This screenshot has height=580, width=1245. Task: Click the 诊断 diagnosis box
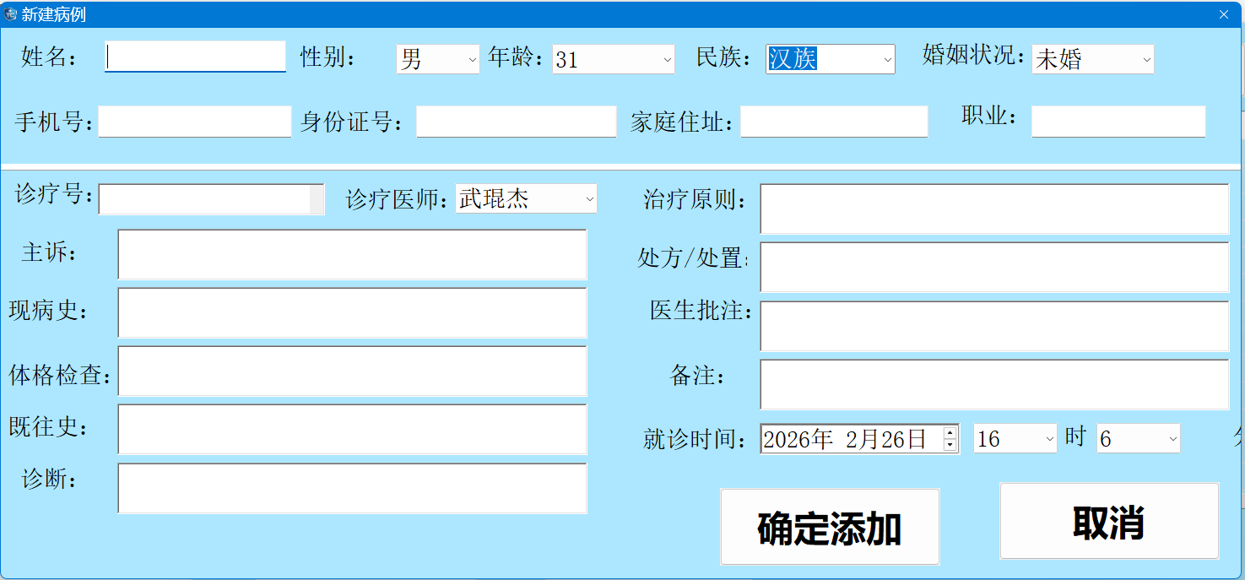click(x=352, y=488)
